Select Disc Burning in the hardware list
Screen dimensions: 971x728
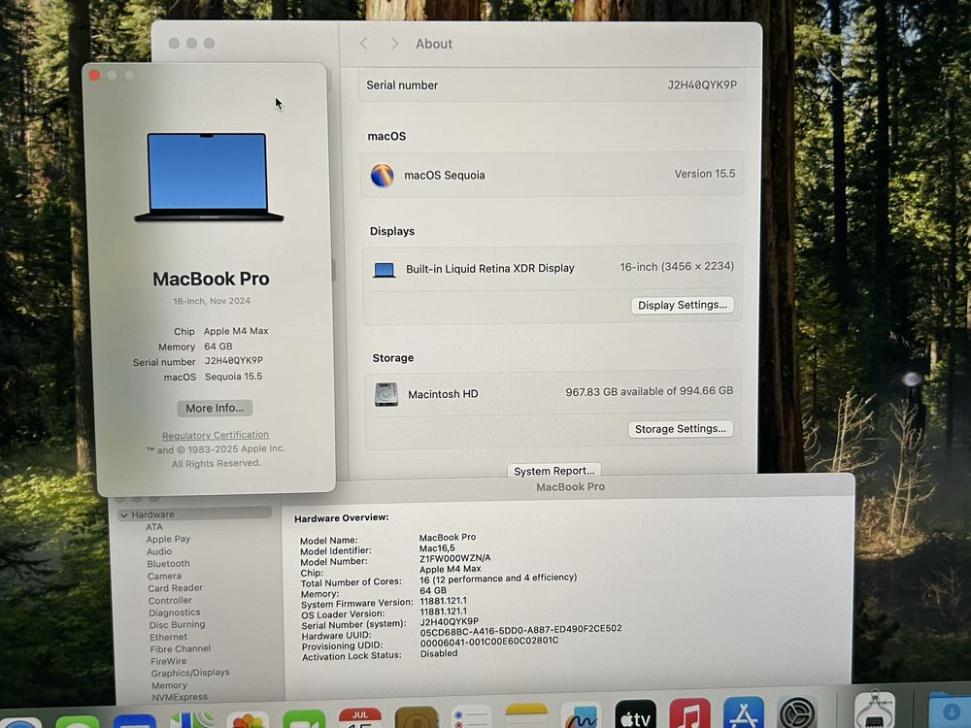(x=177, y=624)
